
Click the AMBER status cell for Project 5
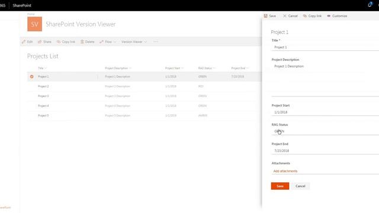(203, 115)
